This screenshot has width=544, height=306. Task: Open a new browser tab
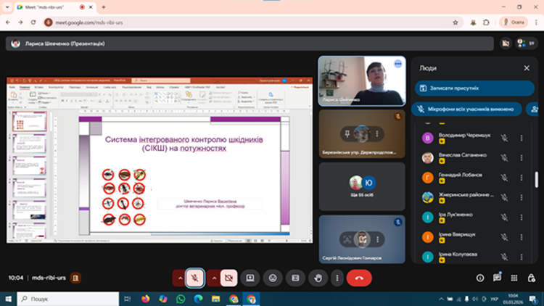point(104,7)
